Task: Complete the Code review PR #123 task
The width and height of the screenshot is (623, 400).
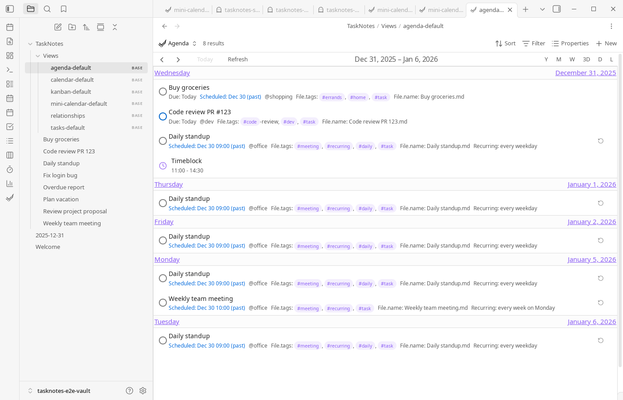Action: click(x=163, y=116)
